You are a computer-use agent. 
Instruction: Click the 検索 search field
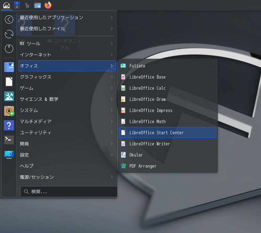[x=69, y=192]
